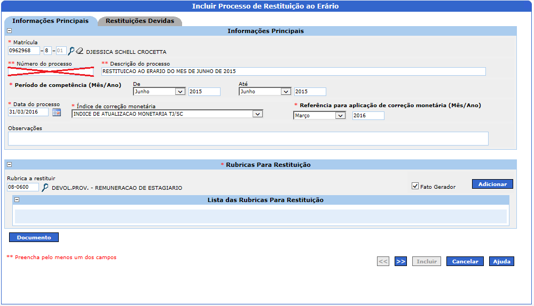Switch to the Restituições Devidas tab
The height and width of the screenshot is (306, 534).
click(140, 21)
